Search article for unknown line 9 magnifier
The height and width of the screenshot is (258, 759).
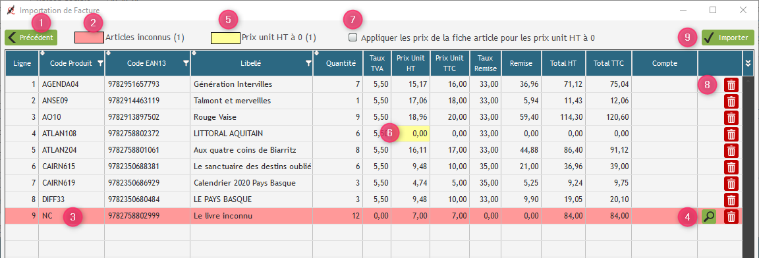[x=709, y=217]
